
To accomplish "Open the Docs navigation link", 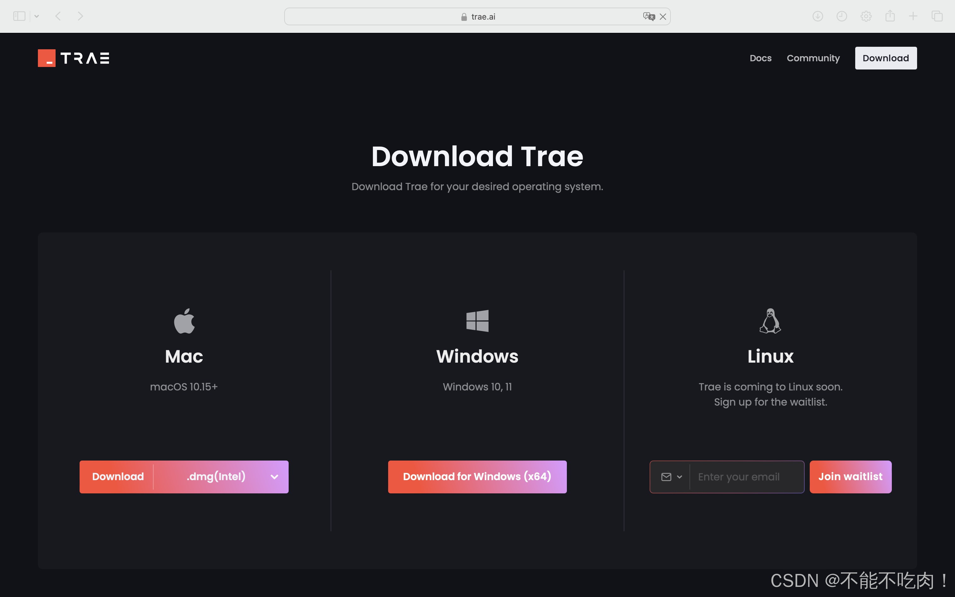I will pos(760,58).
